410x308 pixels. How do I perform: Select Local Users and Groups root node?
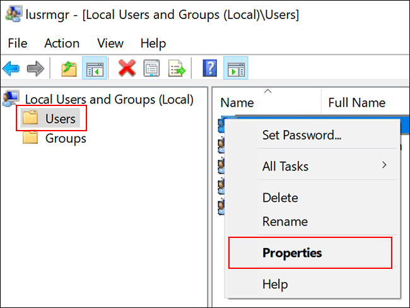pos(108,99)
